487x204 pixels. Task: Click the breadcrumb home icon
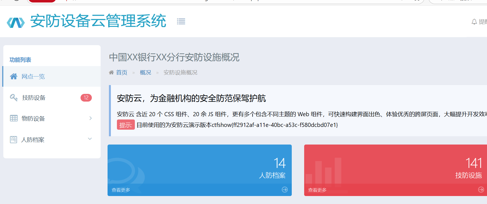[x=111, y=72]
